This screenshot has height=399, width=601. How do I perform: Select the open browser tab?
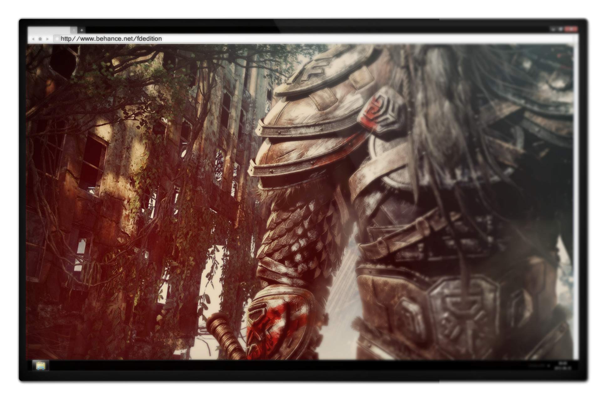(49, 30)
